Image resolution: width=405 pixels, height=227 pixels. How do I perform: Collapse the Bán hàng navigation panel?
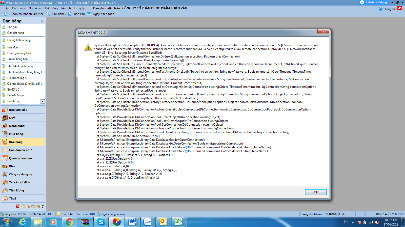pos(42,21)
